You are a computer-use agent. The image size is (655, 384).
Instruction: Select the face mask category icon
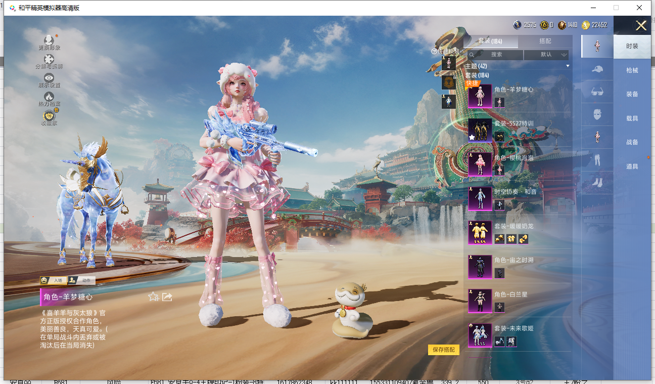(x=597, y=114)
